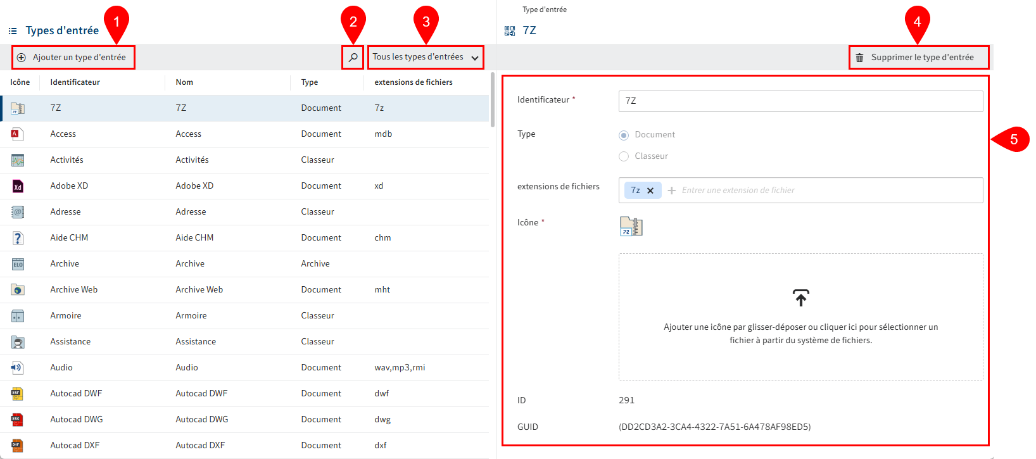Screen dimensions: 1036x459
Task: Click the magnifying glass search icon
Action: (353, 58)
